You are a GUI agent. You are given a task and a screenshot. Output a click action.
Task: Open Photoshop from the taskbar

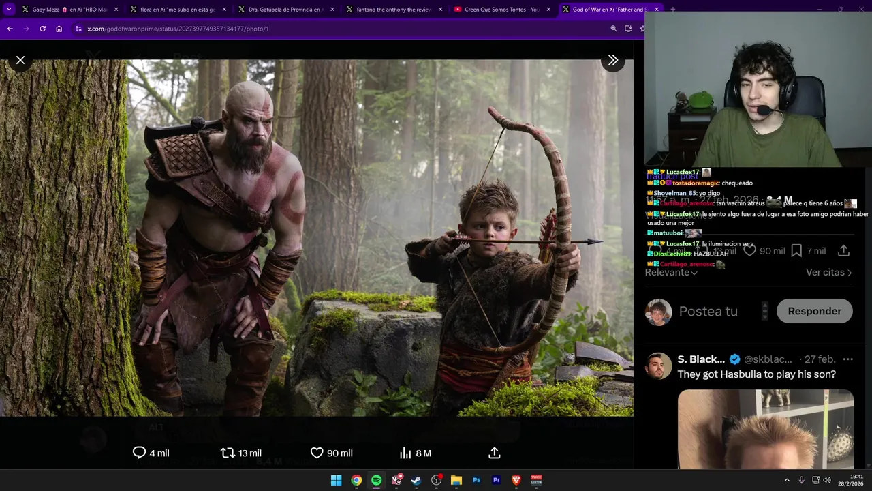pyautogui.click(x=476, y=480)
